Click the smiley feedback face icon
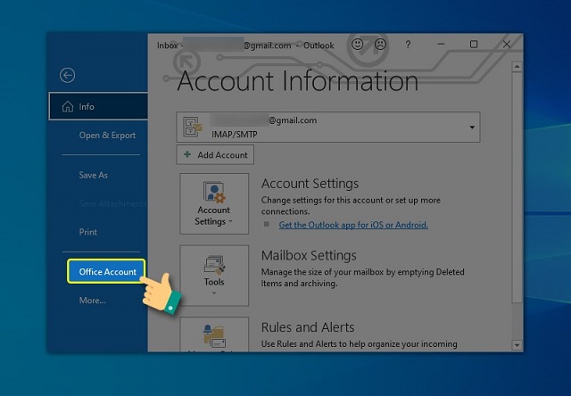The width and height of the screenshot is (571, 396). pos(357,45)
